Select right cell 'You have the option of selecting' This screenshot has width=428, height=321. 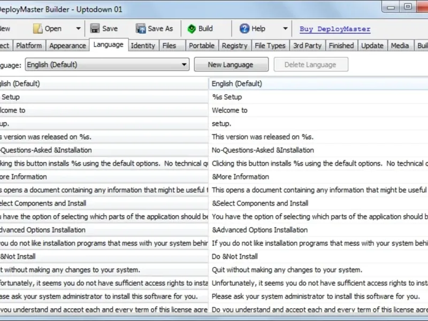[318, 217]
